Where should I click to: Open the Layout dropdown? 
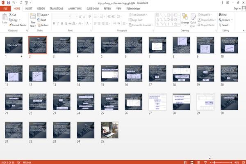click(x=43, y=15)
